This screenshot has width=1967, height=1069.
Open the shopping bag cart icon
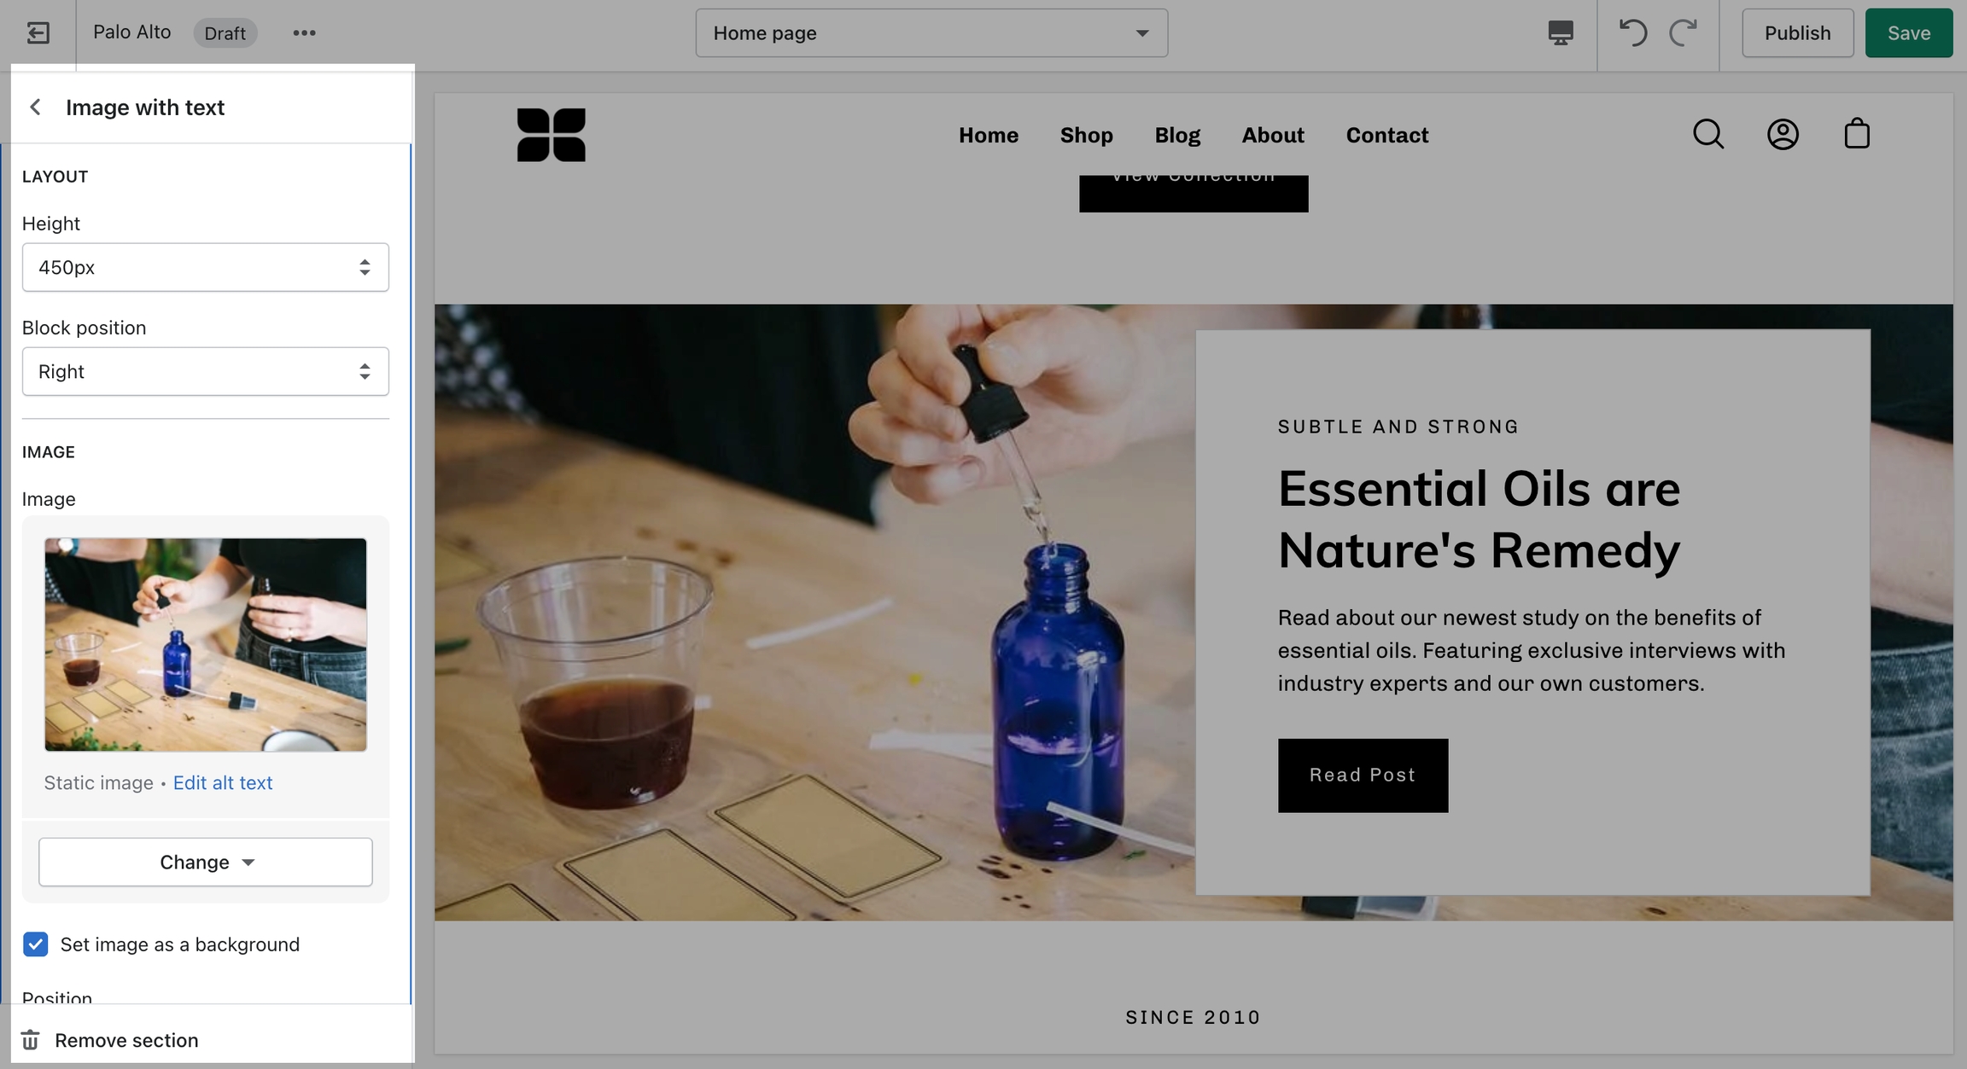[1857, 134]
